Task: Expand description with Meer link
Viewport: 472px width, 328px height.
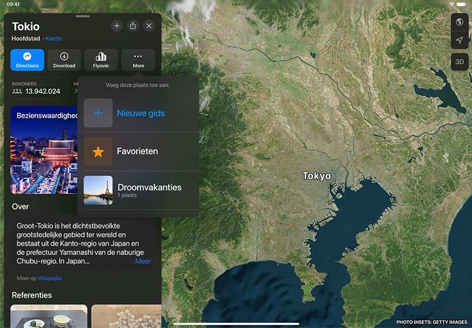Action: (x=143, y=261)
